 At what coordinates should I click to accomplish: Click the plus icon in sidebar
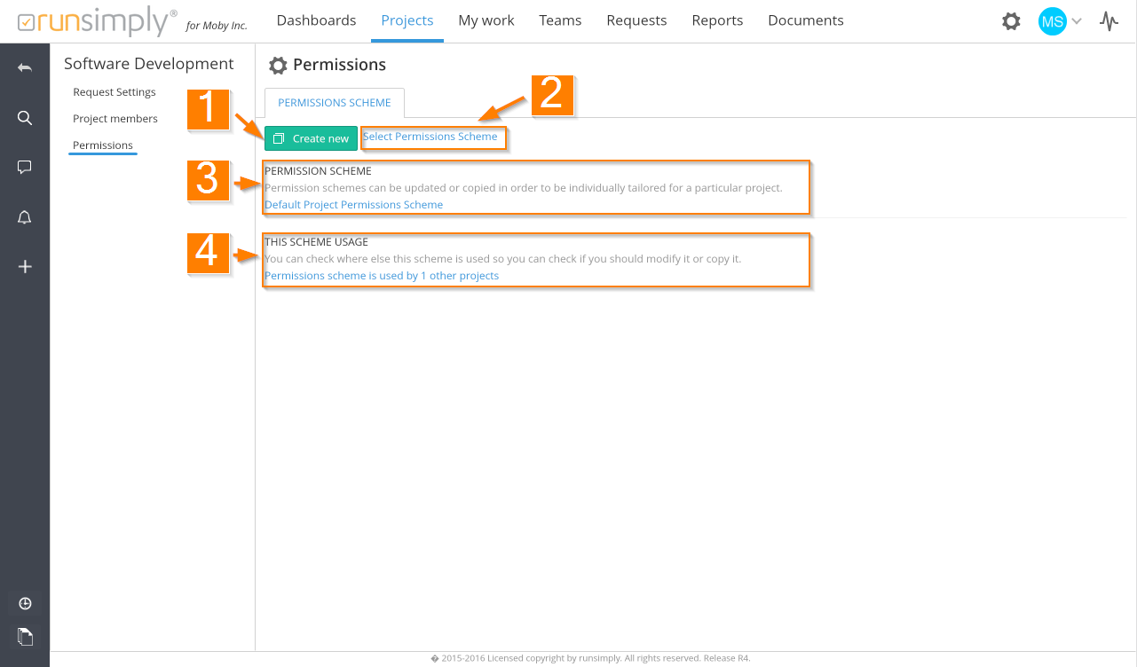click(x=25, y=266)
